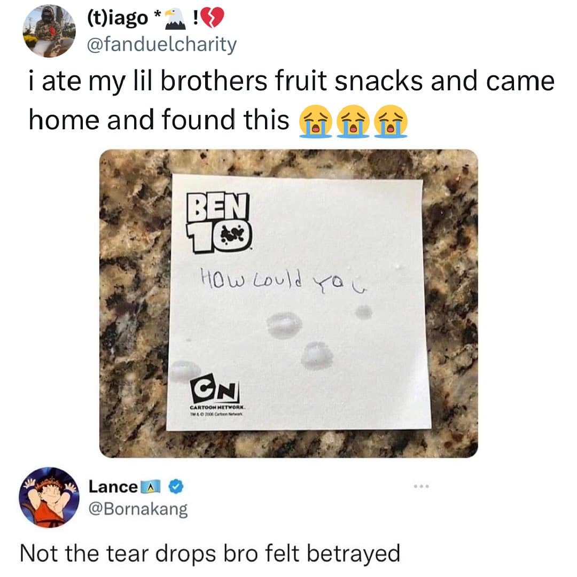The image size is (577, 577).
Task: Click the Cartoon Network logo on the note
Action: 217,396
